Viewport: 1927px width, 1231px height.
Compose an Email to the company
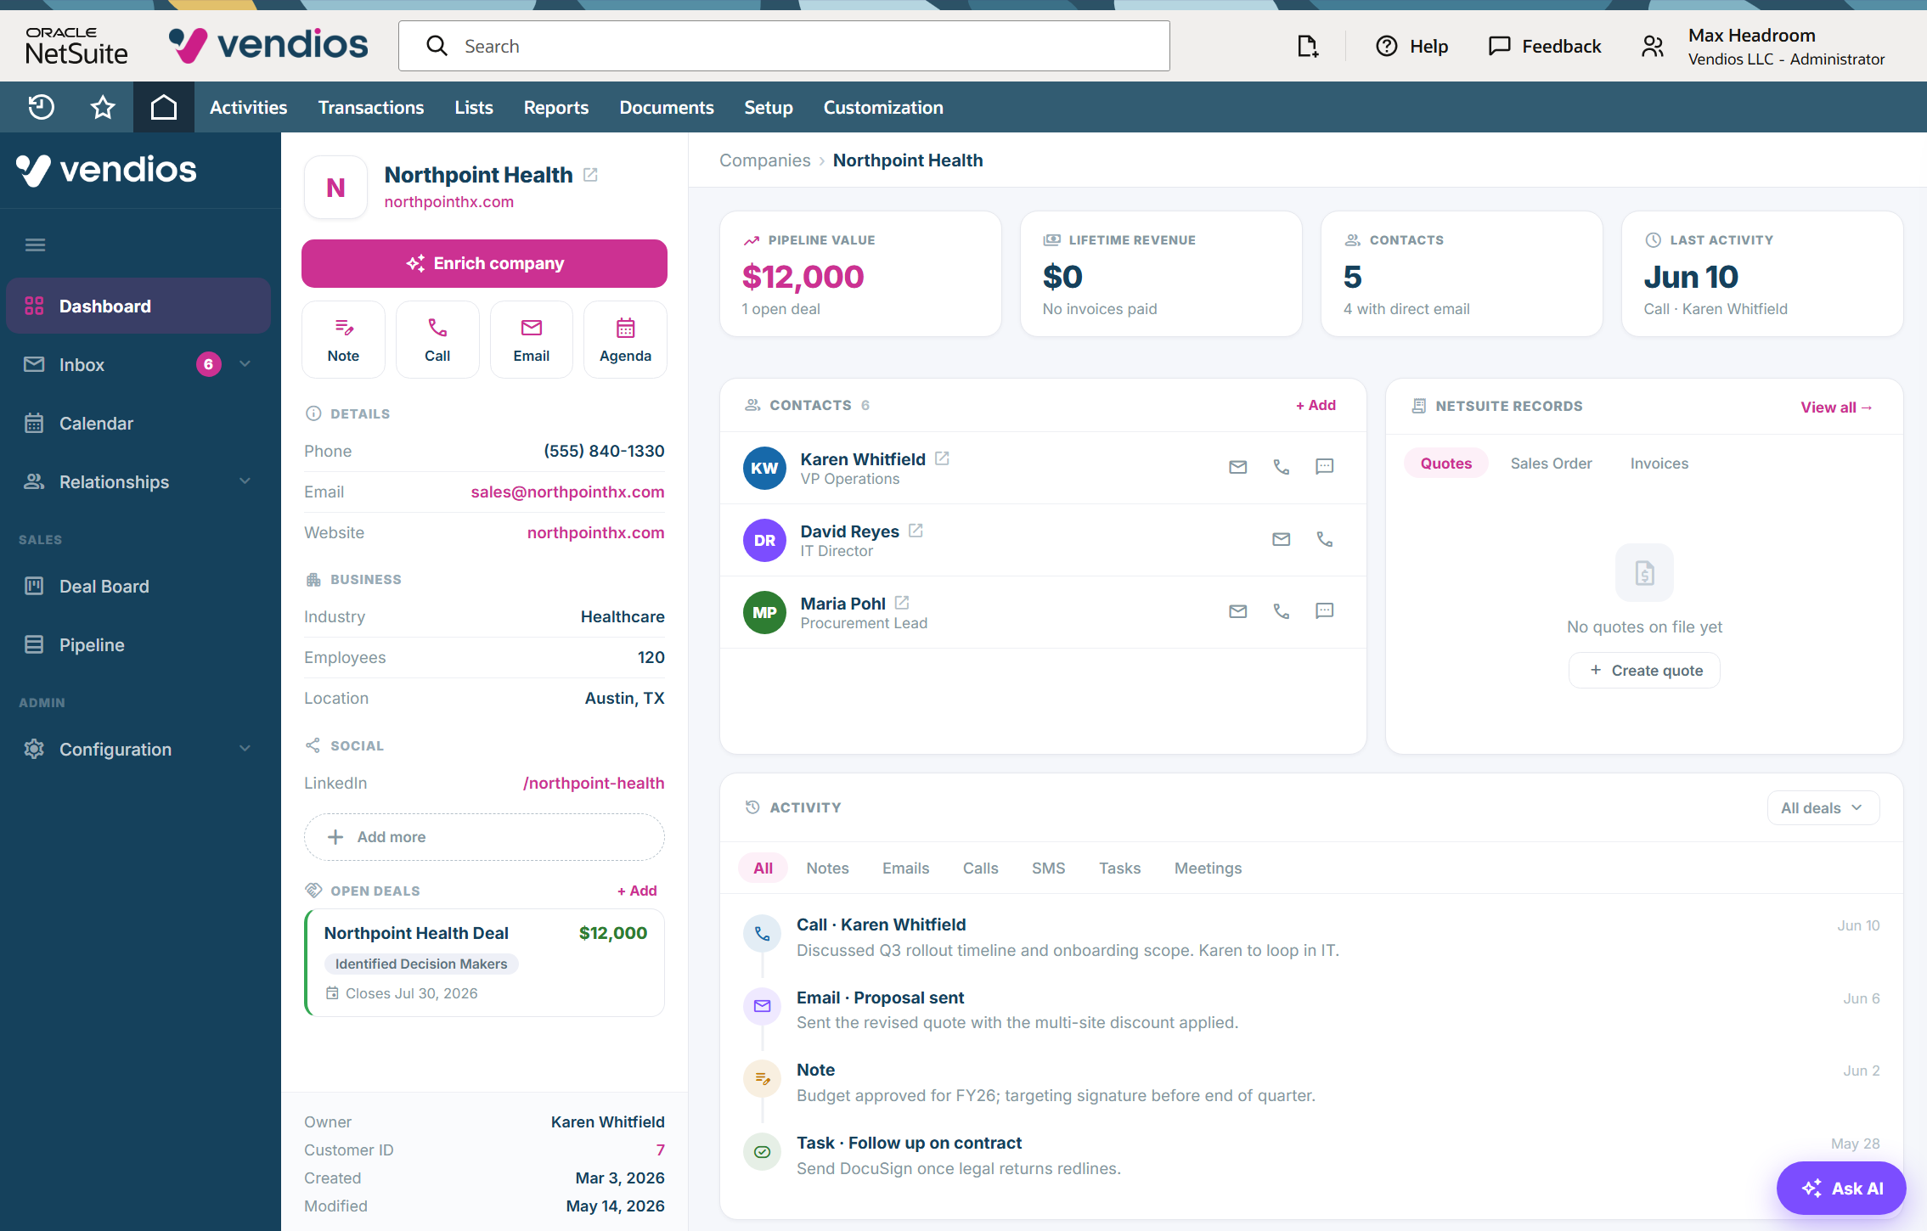[x=532, y=340]
